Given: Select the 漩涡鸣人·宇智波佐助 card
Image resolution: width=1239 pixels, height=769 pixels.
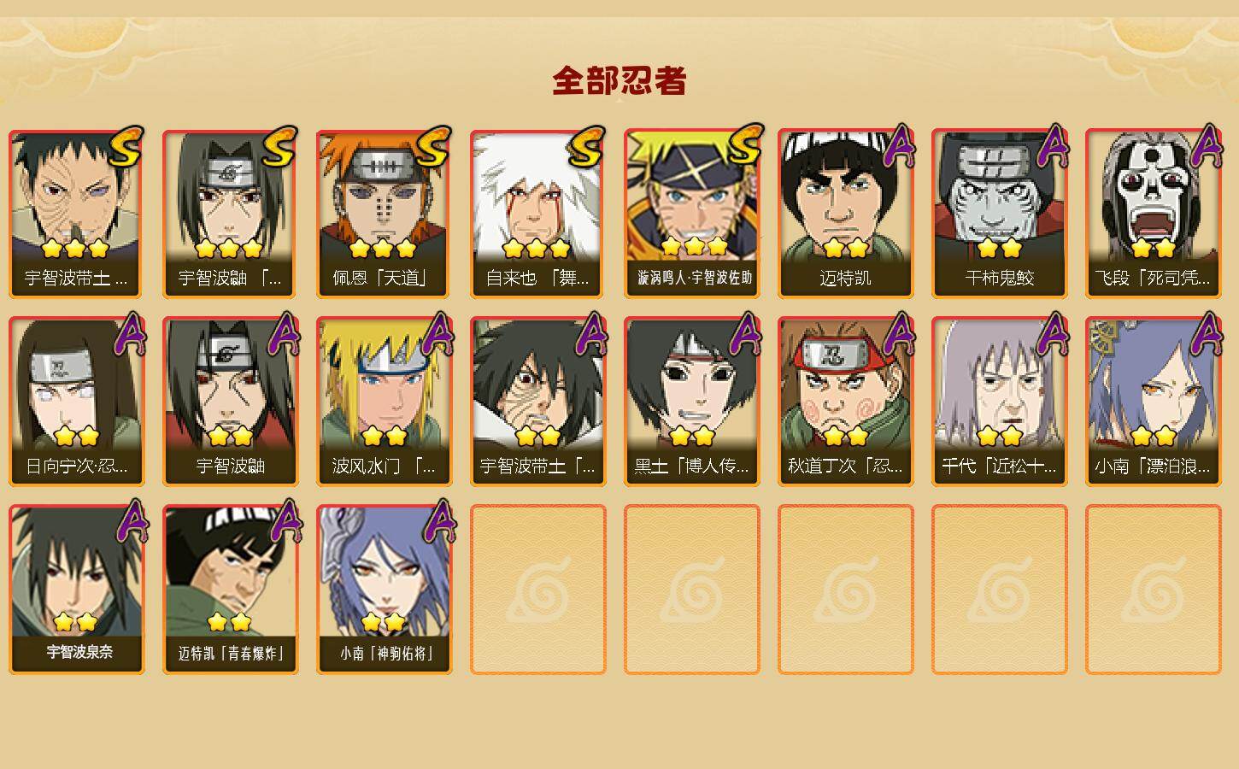Looking at the screenshot, I should [x=692, y=214].
